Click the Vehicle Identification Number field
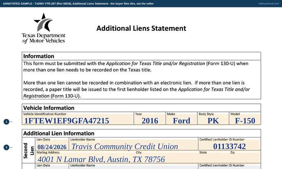Image resolution: width=282 pixels, height=169 pixels. point(78,118)
